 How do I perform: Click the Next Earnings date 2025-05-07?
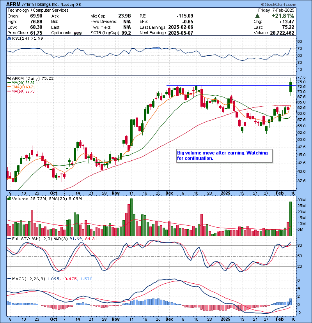click(x=181, y=33)
